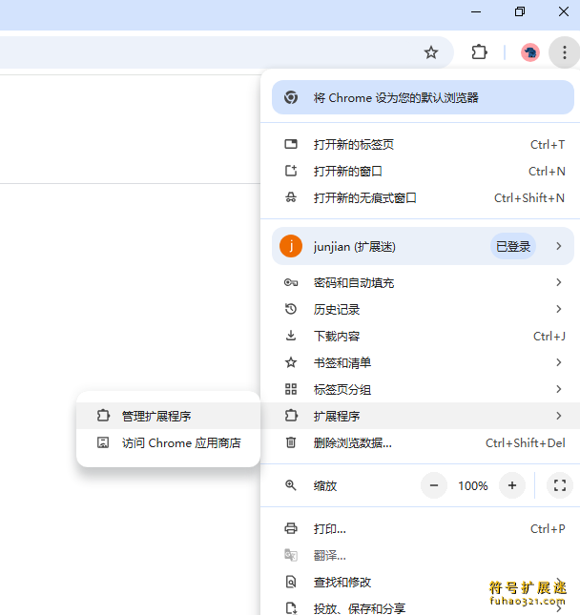Click the puzzle icon beside 管理扩展程序
Image resolution: width=580 pixels, height=615 pixels.
(103, 416)
